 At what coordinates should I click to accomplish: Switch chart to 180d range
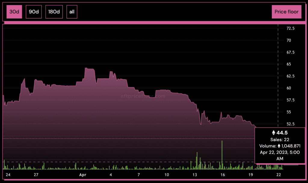(x=54, y=12)
